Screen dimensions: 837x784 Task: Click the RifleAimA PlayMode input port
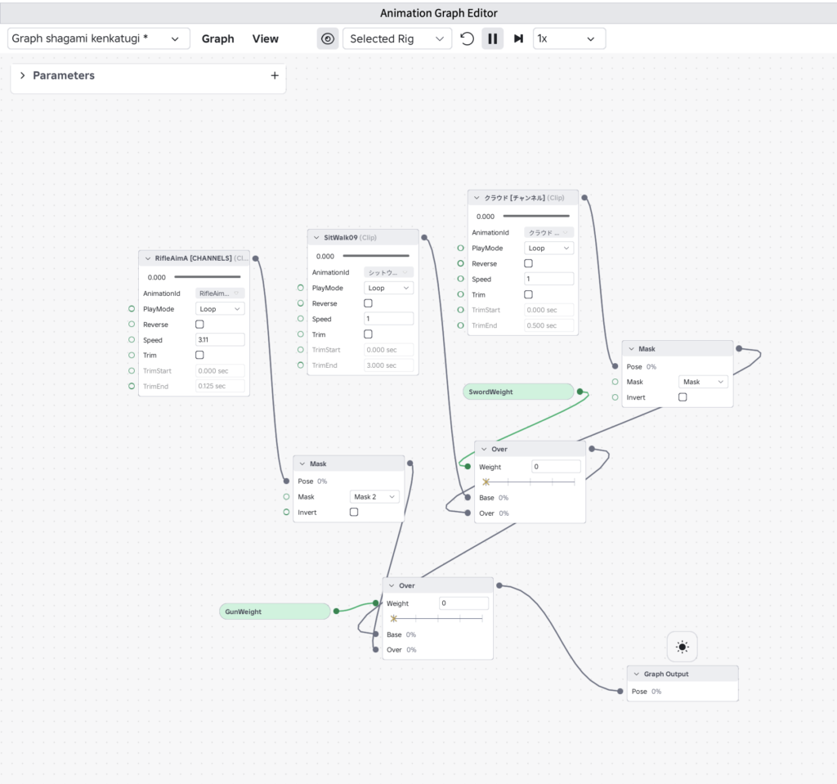[x=132, y=309]
